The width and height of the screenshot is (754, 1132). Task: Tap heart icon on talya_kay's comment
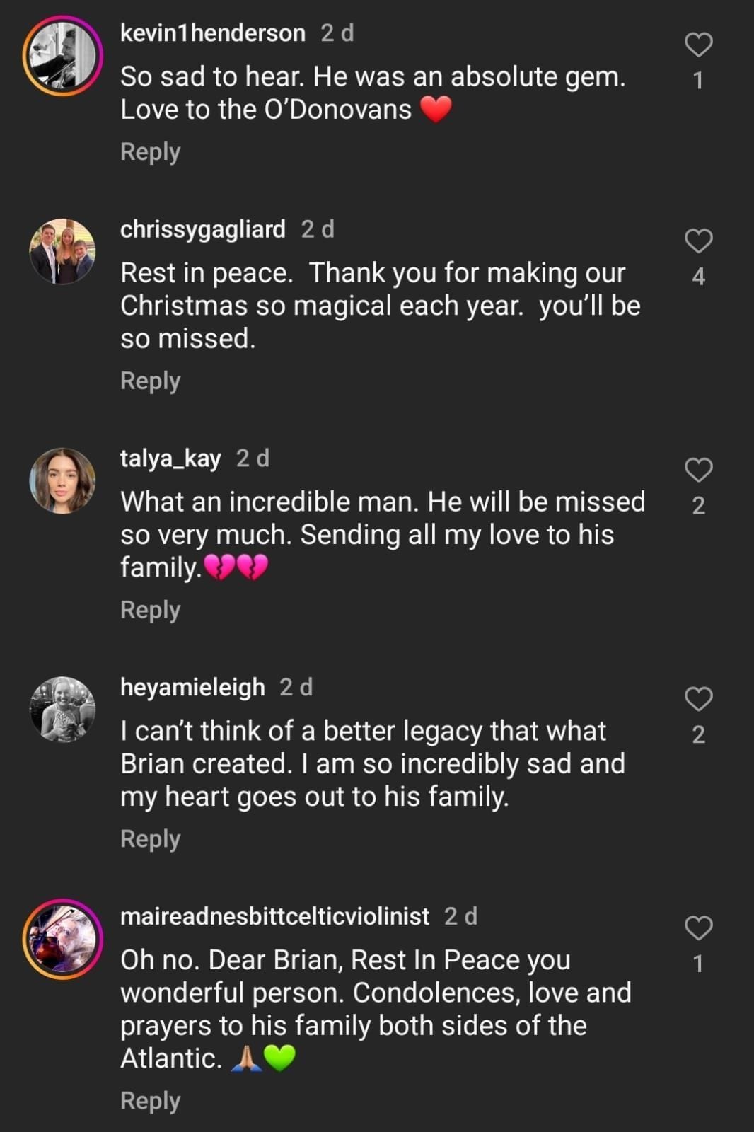coord(698,470)
